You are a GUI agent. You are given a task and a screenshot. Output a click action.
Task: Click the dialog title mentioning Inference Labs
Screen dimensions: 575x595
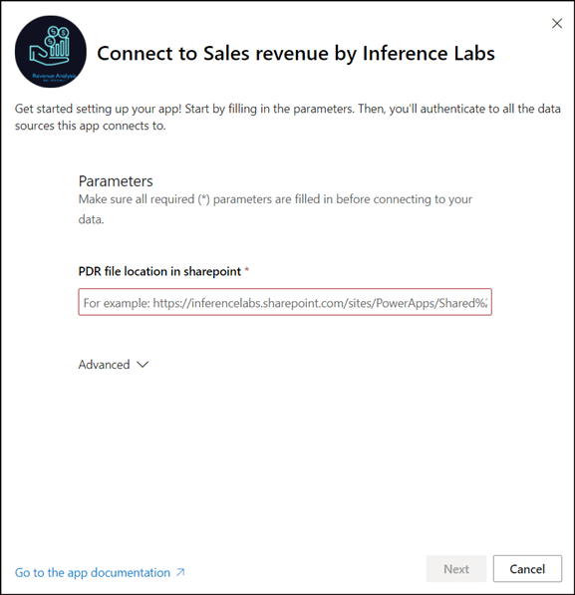296,53
